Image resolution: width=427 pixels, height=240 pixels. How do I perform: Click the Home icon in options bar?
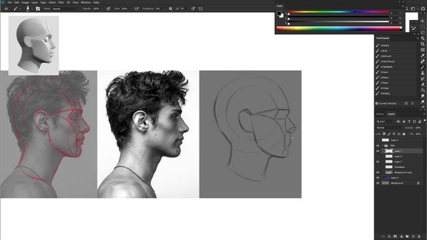pyautogui.click(x=6, y=9)
